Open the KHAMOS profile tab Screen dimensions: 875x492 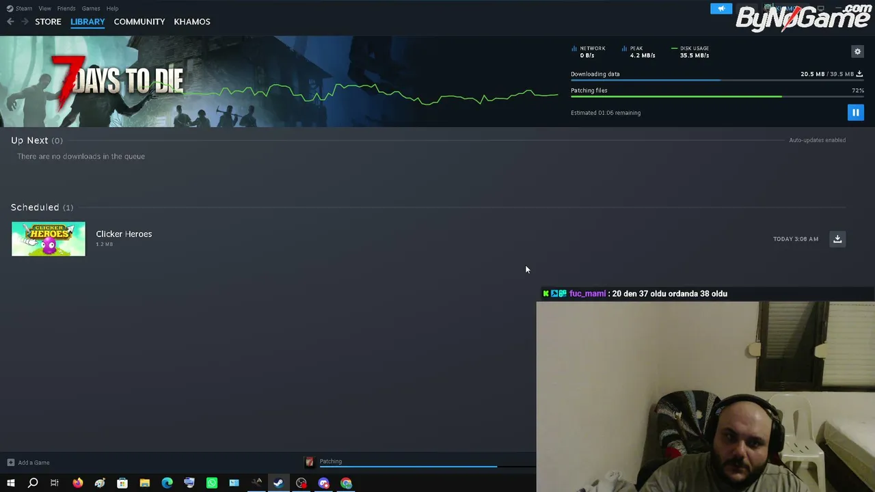tap(192, 22)
